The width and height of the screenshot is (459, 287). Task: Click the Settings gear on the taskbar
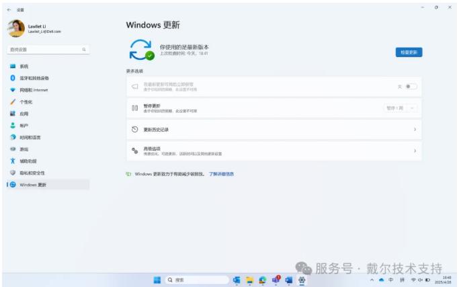302,280
